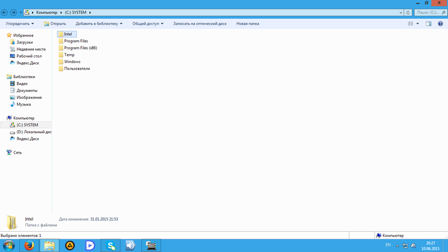Click the Forward navigation arrow
The width and height of the screenshot is (448, 252).
click(x=13, y=12)
